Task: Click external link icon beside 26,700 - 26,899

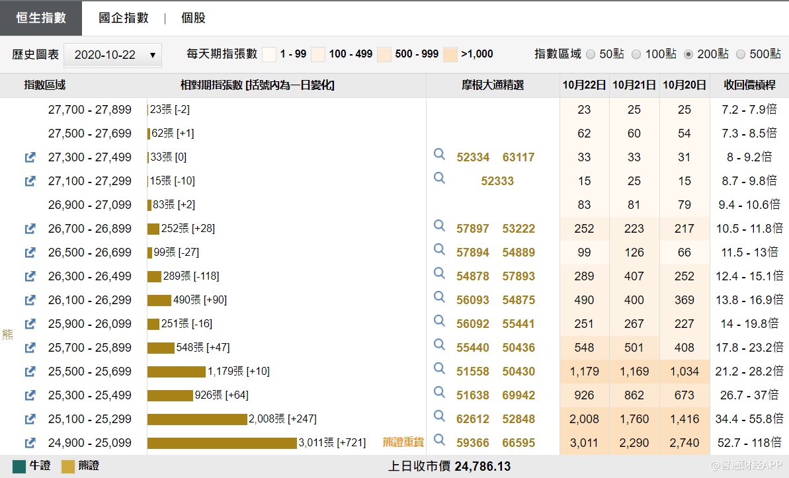Action: click(30, 229)
